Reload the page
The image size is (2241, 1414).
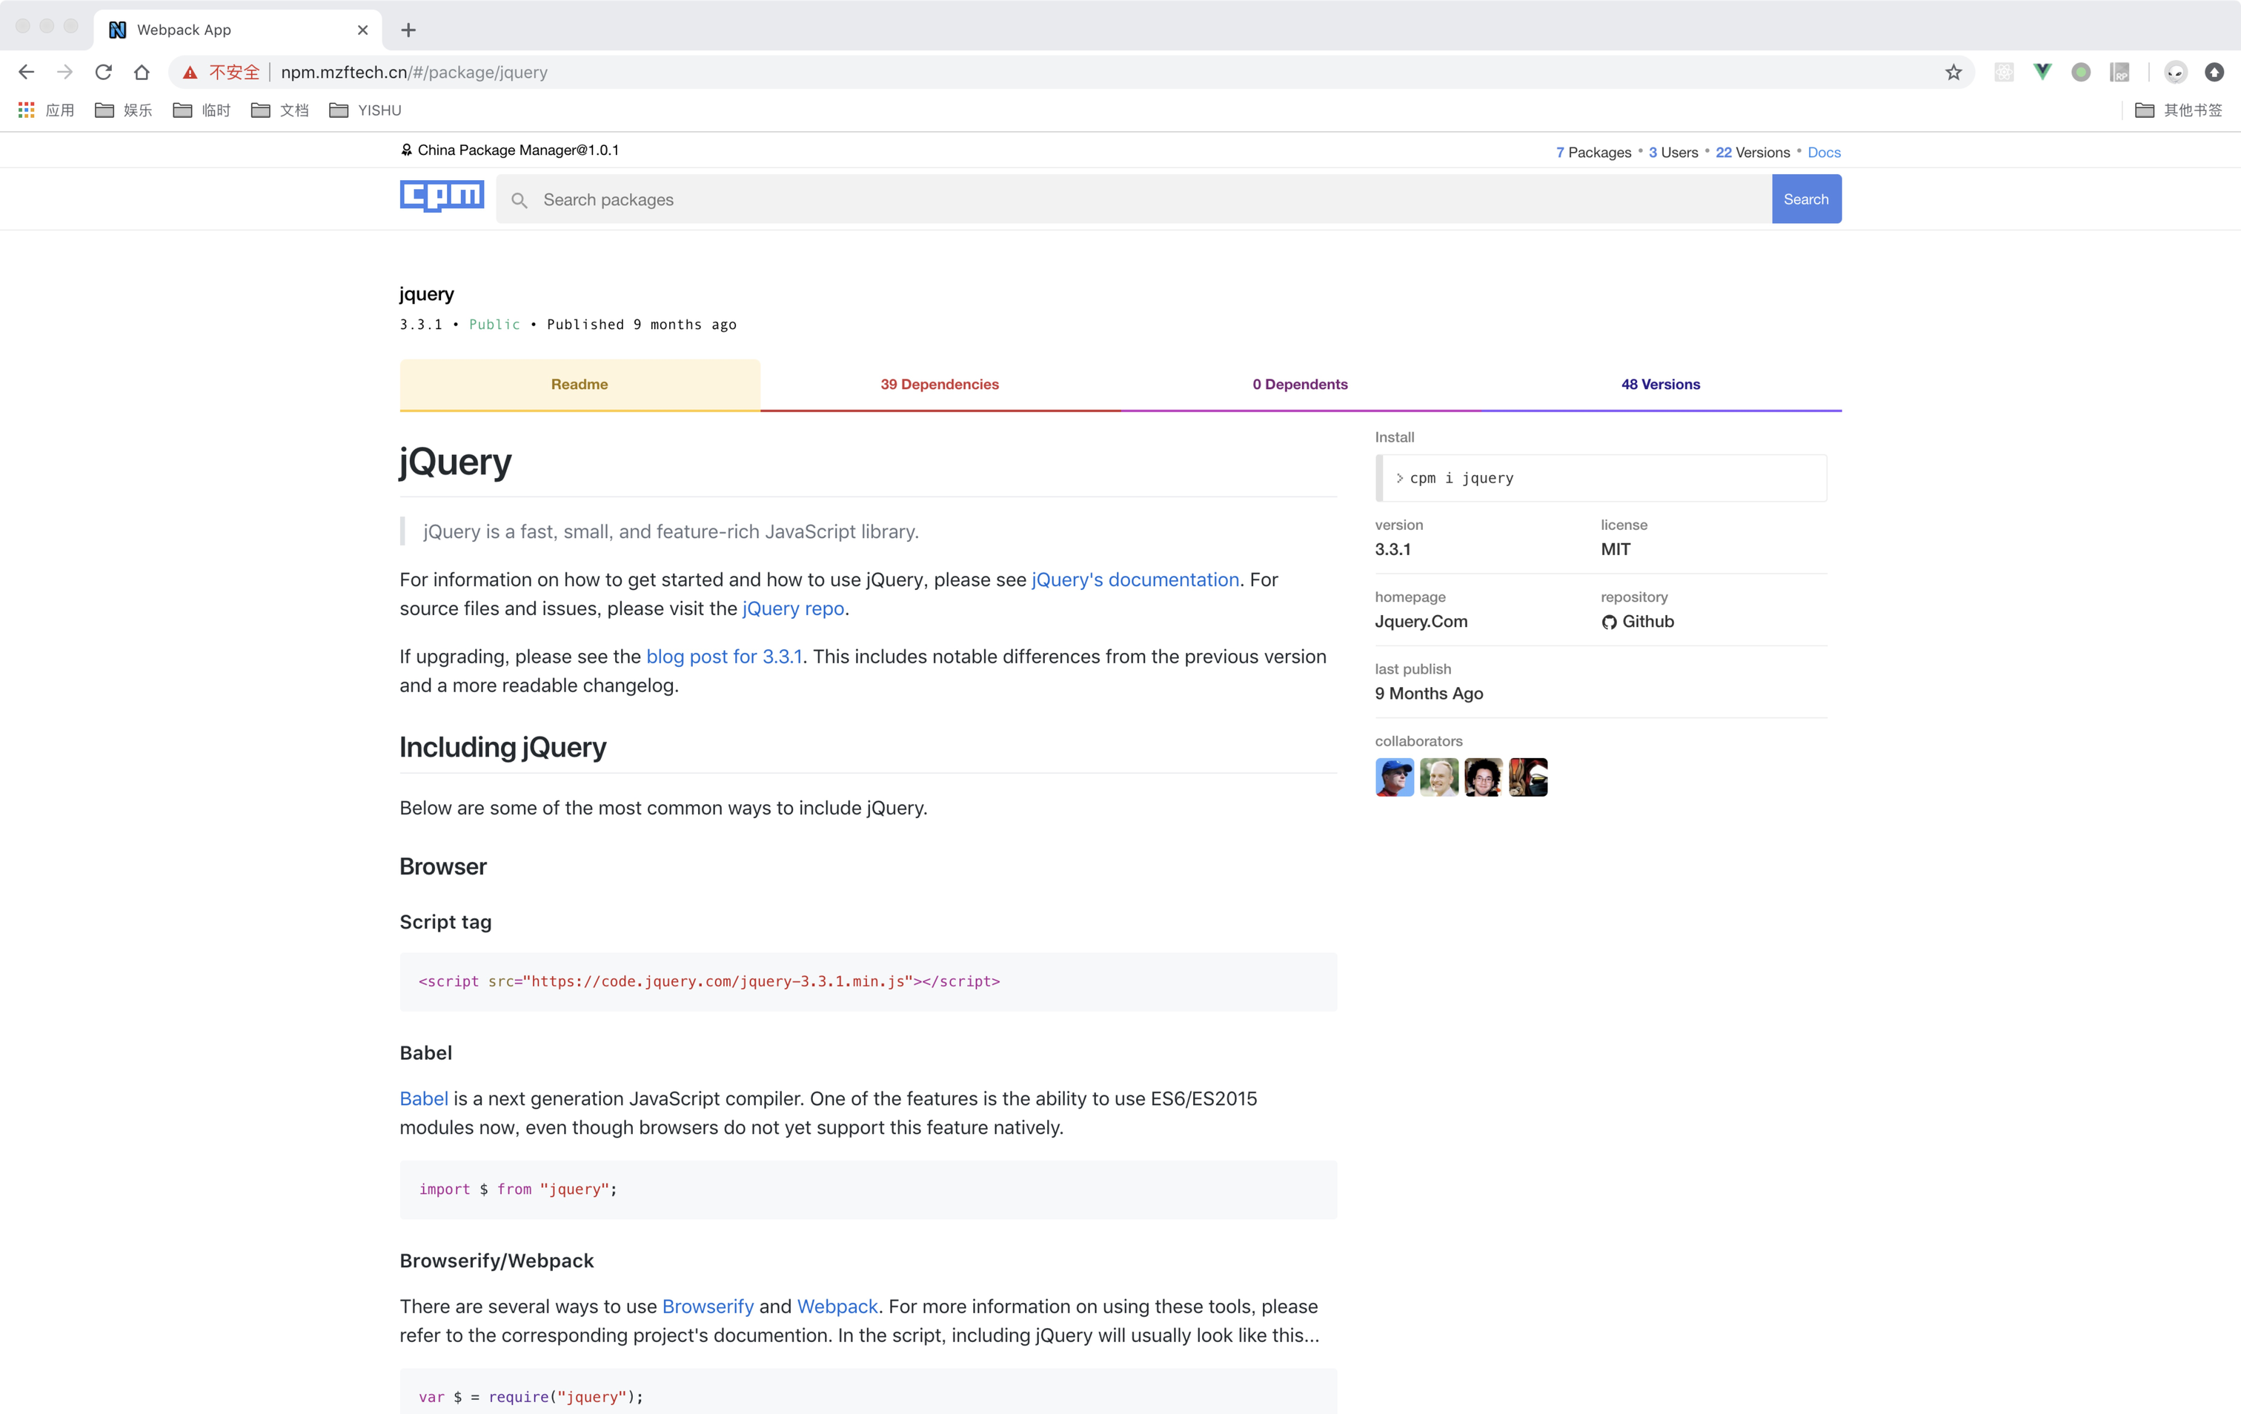click(x=103, y=72)
